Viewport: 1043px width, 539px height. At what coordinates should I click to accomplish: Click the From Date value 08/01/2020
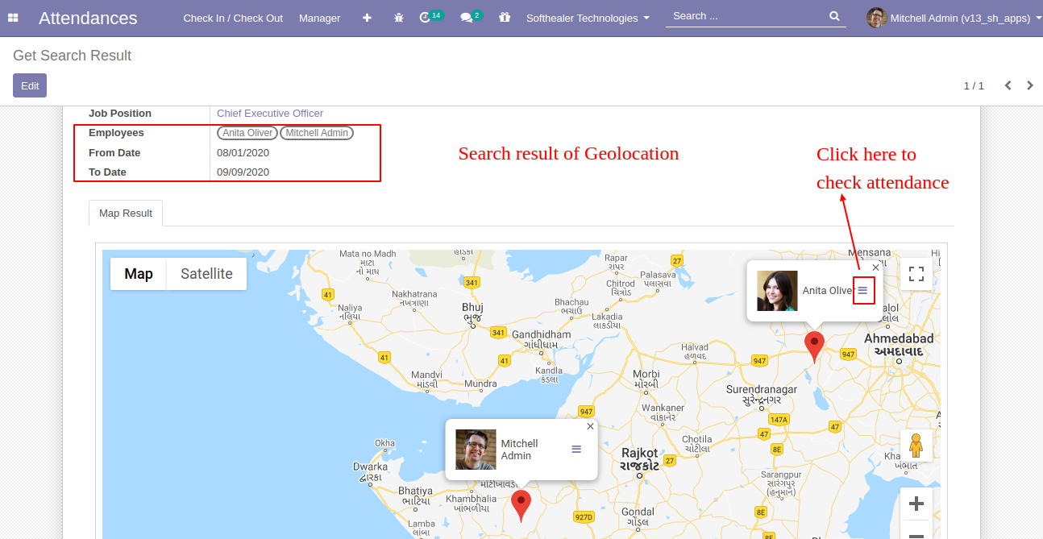(x=243, y=152)
